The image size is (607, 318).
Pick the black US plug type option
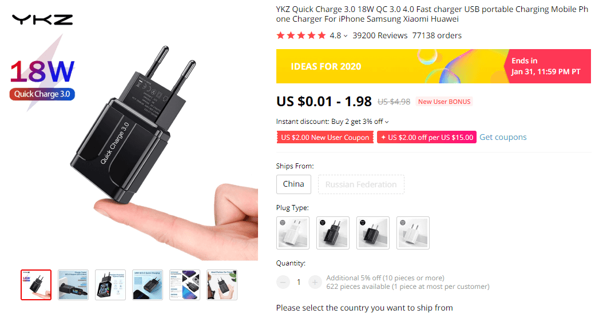click(x=373, y=233)
